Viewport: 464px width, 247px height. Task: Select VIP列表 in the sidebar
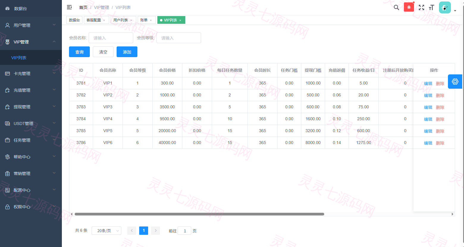[31, 58]
